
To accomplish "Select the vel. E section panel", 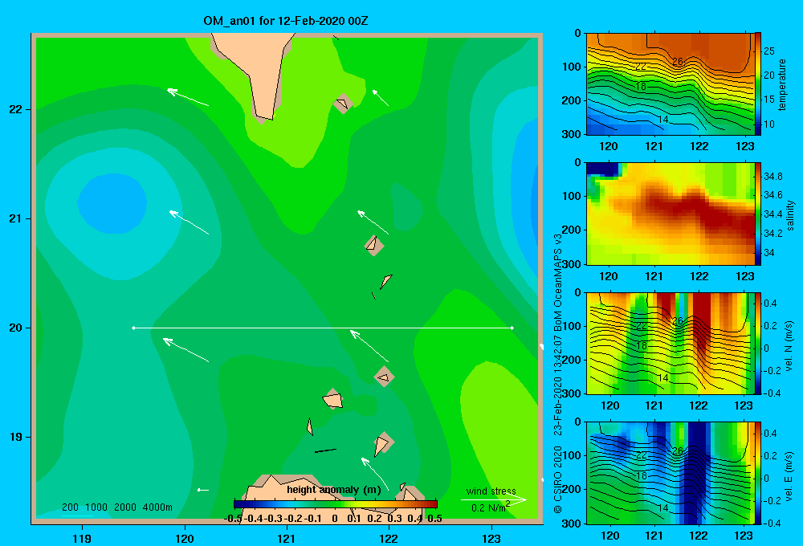I will [x=671, y=473].
